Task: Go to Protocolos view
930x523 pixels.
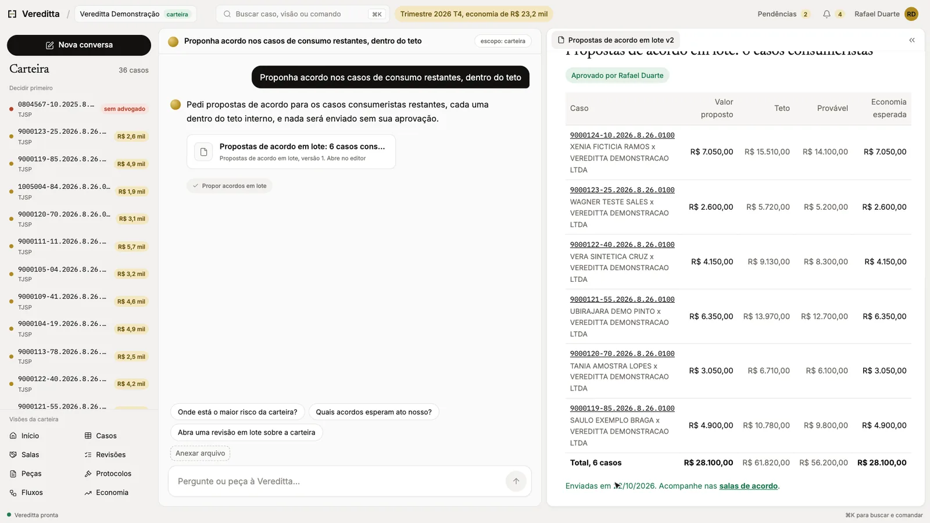Action: pyautogui.click(x=108, y=474)
